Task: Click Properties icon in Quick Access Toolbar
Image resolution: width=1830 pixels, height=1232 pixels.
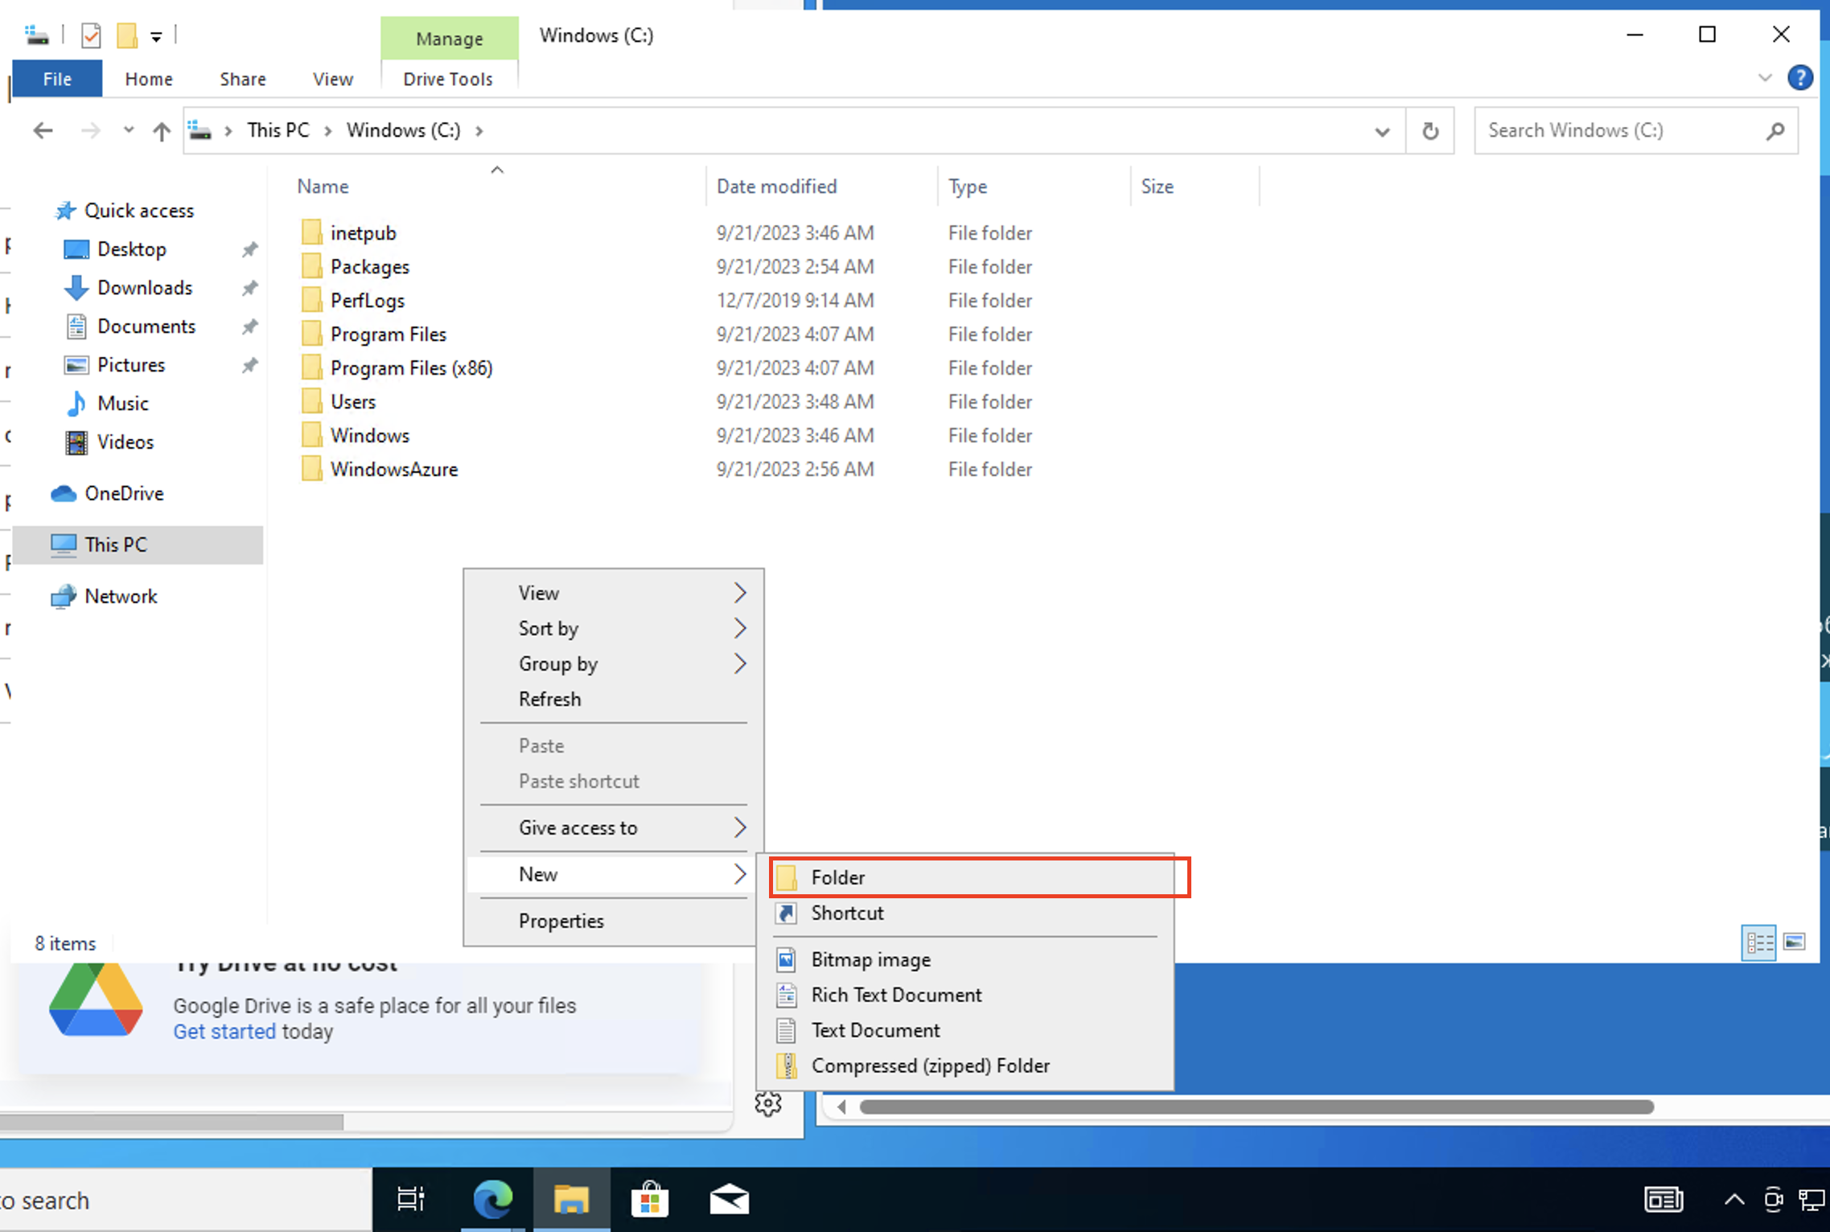Action: [x=91, y=35]
